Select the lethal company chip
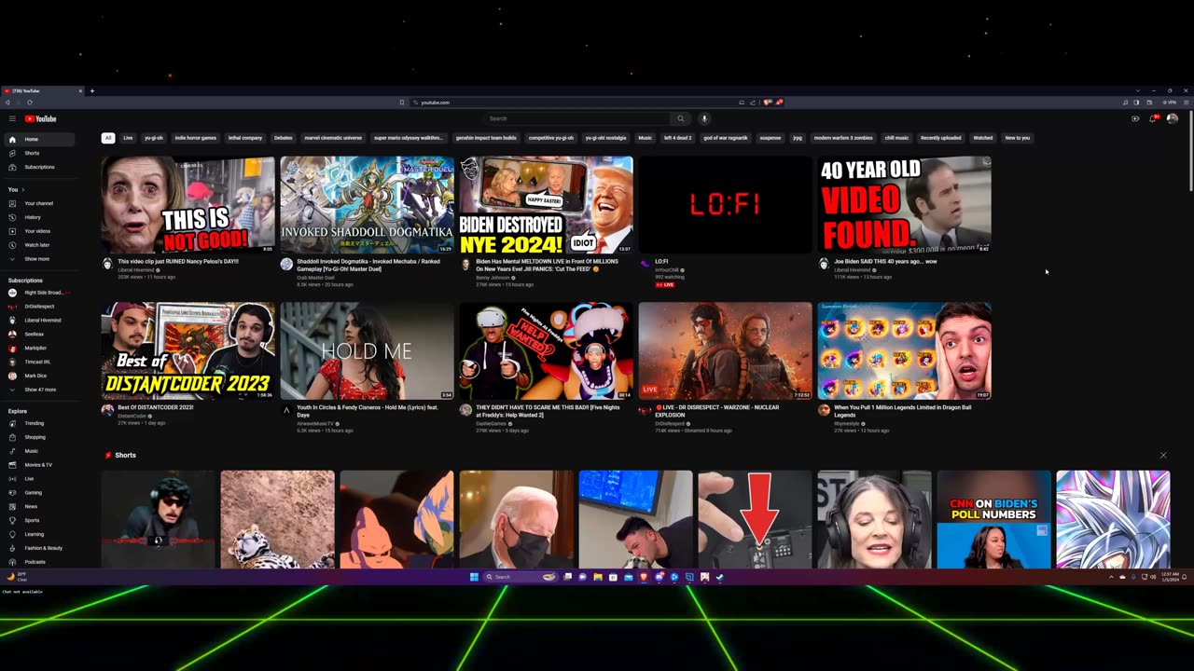This screenshot has width=1194, height=671. tap(245, 138)
